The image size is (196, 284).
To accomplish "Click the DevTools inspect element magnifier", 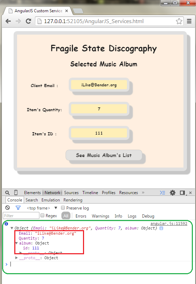I will tap(7, 193).
